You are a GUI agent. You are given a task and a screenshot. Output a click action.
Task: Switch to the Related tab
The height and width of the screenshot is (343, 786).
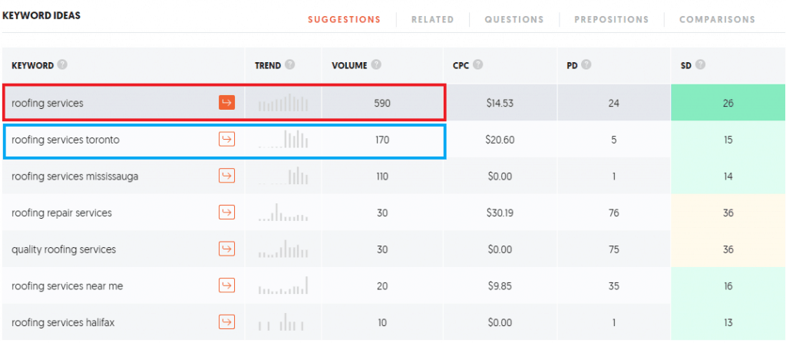pyautogui.click(x=433, y=19)
